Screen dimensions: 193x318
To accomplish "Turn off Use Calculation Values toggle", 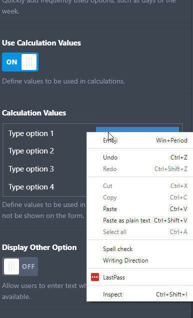I will tap(20, 62).
